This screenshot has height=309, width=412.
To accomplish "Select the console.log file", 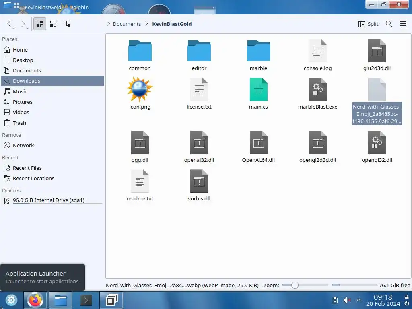I will (318, 56).
